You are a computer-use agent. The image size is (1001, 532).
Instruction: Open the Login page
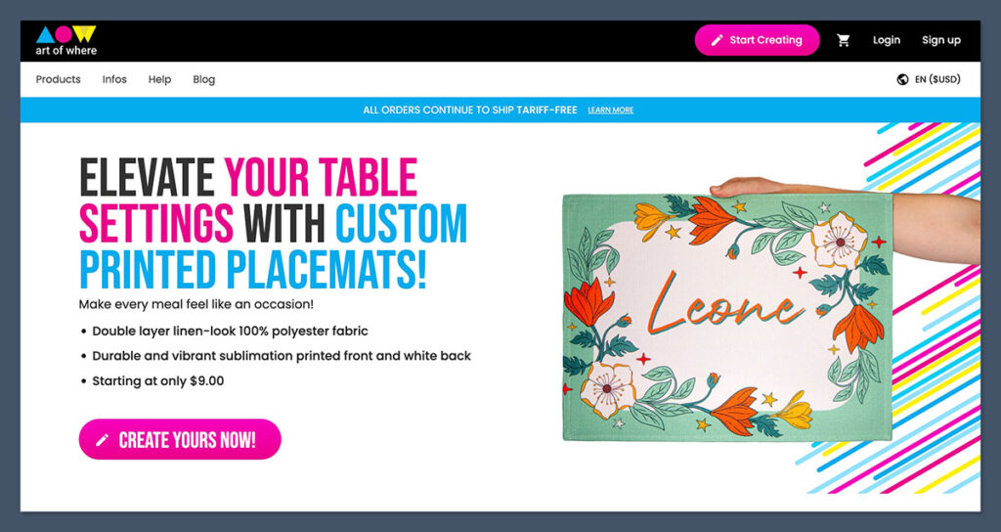(887, 40)
